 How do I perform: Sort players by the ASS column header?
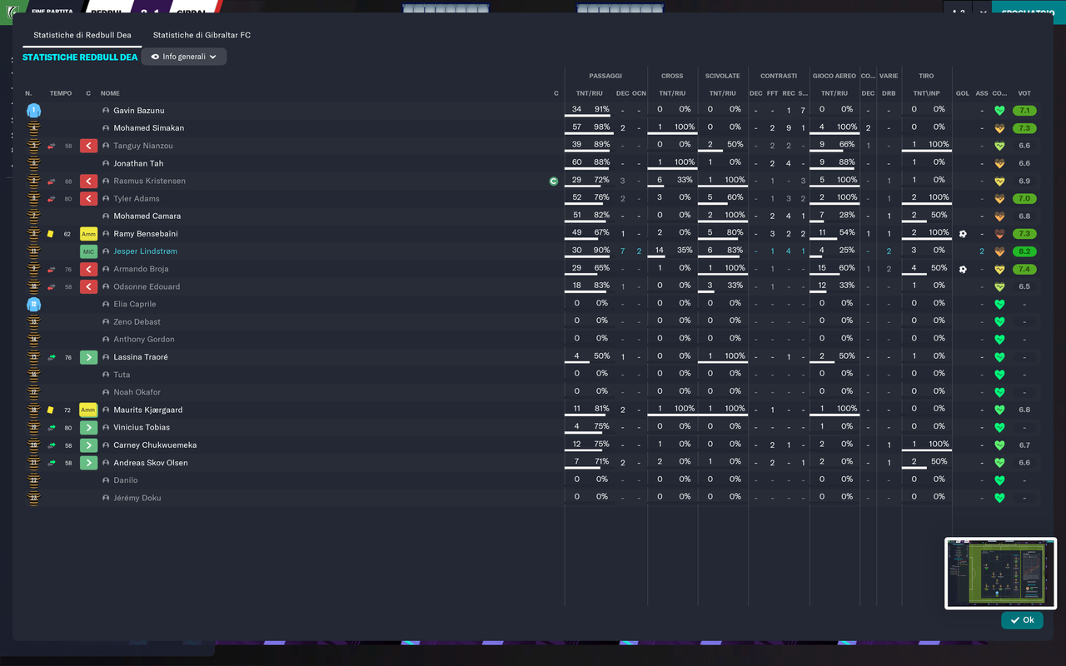click(982, 93)
